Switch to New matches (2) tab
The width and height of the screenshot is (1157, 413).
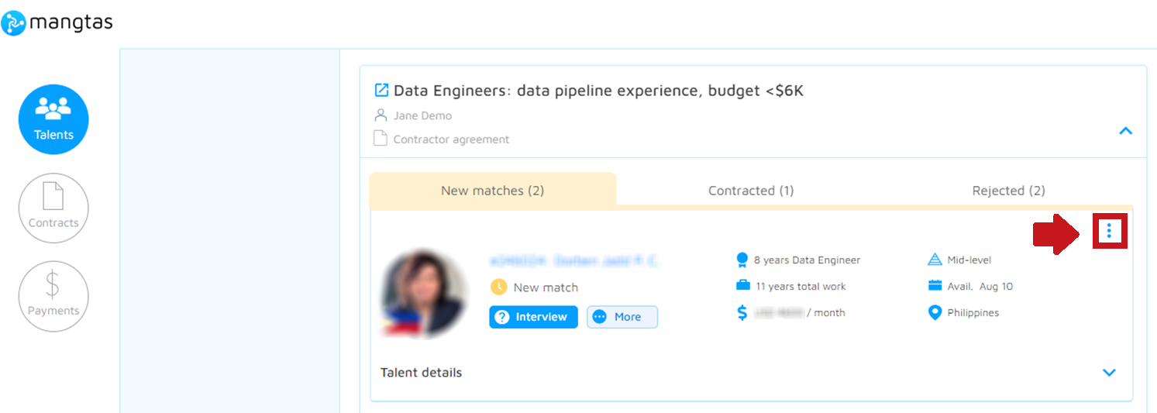pos(493,191)
